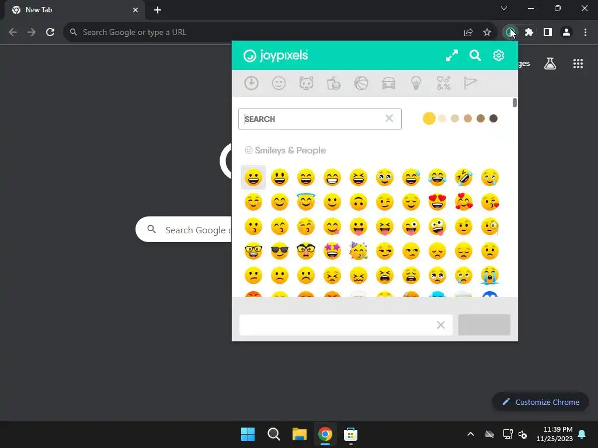Pick the star-struck emoji
598x448 pixels.
coord(332,251)
